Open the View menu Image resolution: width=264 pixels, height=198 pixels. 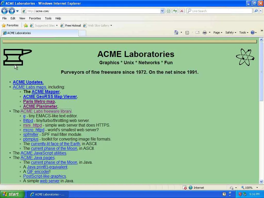point(22,18)
